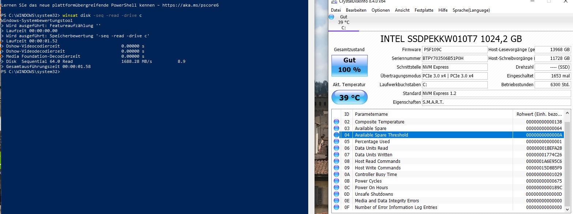Image resolution: width=573 pixels, height=214 pixels.
Task: Click the Host-Schreibvorgänge value 11728 GB
Action: pyautogui.click(x=553, y=58)
